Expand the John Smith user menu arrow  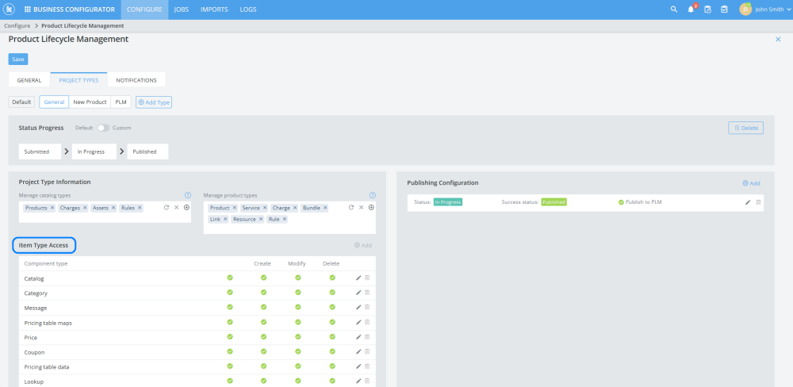(788, 10)
